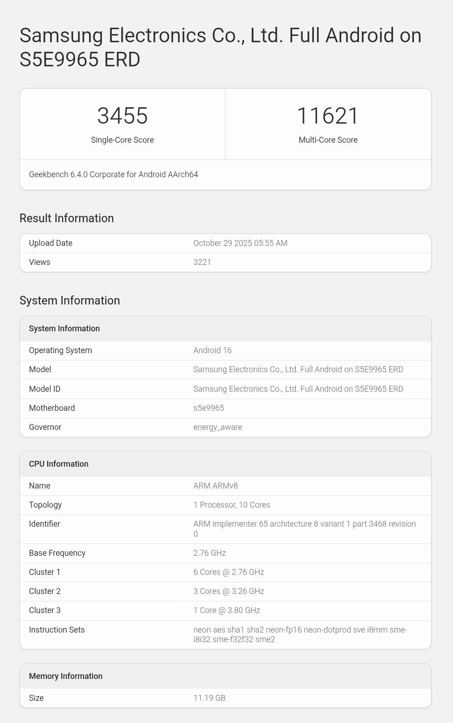Select '3 Cores @ 3.26 GHz' value
The image size is (453, 723).
tap(229, 591)
